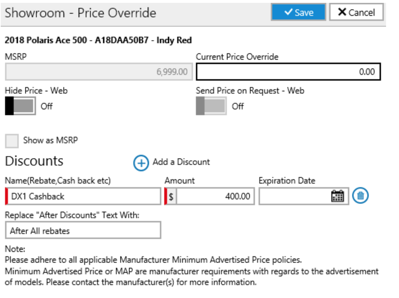Delete DX1 Cashback discount with trash icon
The height and width of the screenshot is (298, 399).
[360, 196]
